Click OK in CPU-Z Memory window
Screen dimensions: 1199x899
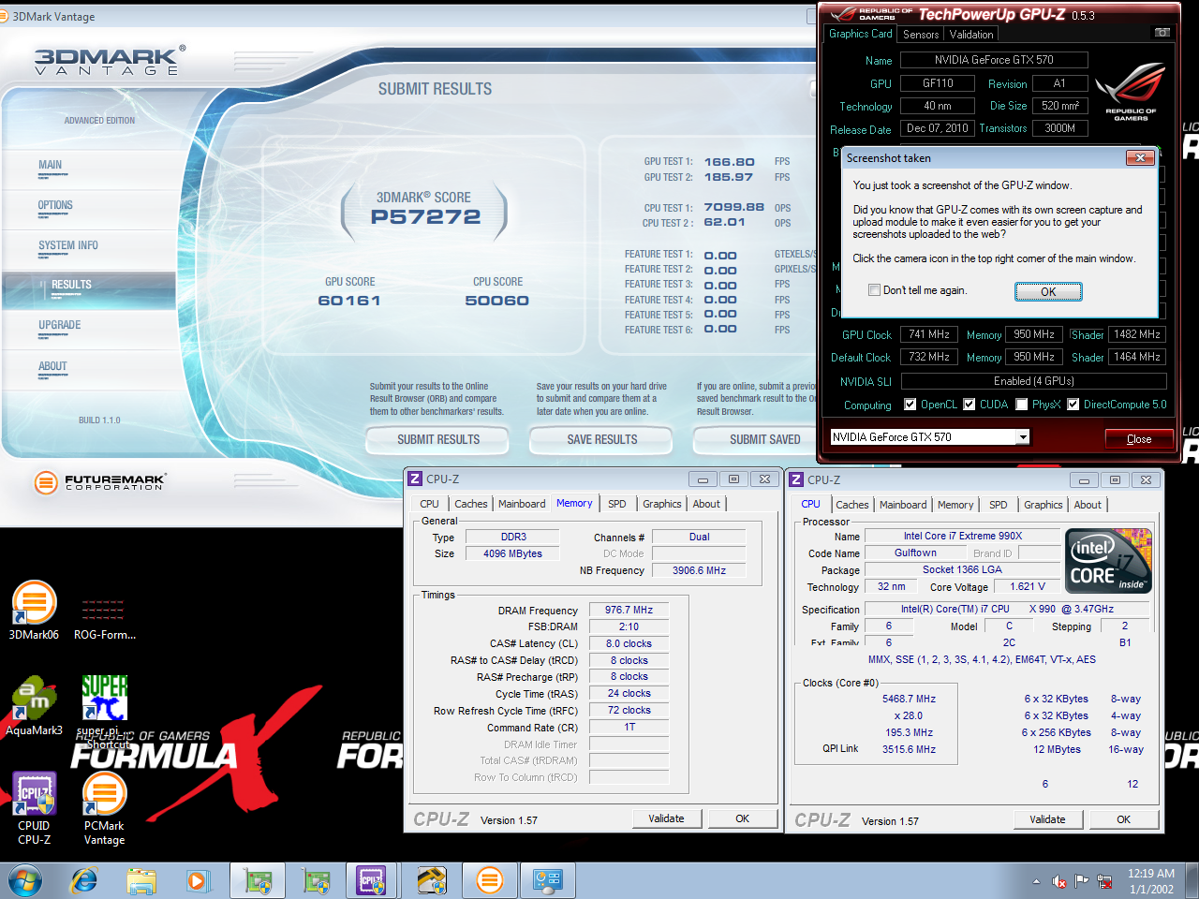point(742,818)
